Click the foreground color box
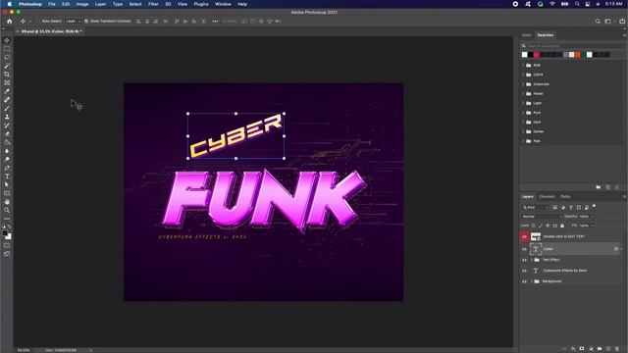The width and height of the screenshot is (628, 353). 5,233
